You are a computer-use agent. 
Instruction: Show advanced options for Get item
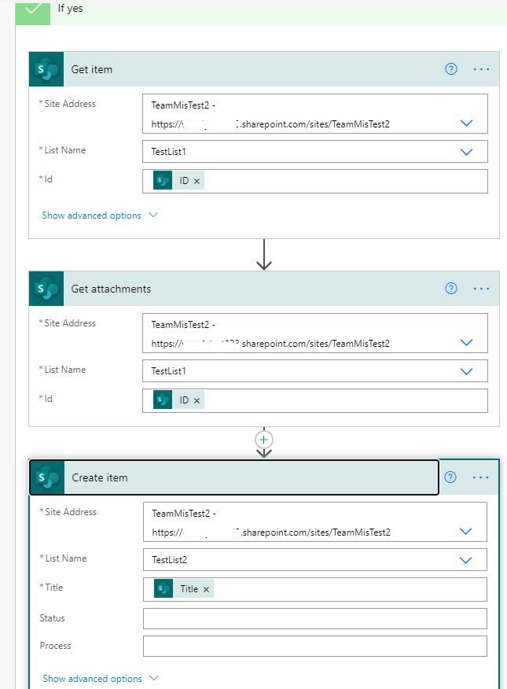100,216
